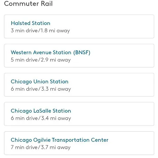Image resolution: width=158 pixels, height=158 pixels.
Task: Click the word 'Union' in station title
Action: point(41,82)
